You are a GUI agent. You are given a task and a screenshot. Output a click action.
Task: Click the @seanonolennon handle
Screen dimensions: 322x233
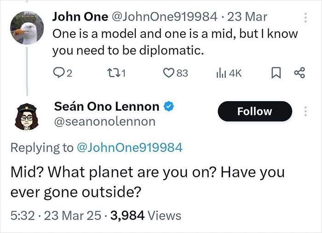(104, 121)
